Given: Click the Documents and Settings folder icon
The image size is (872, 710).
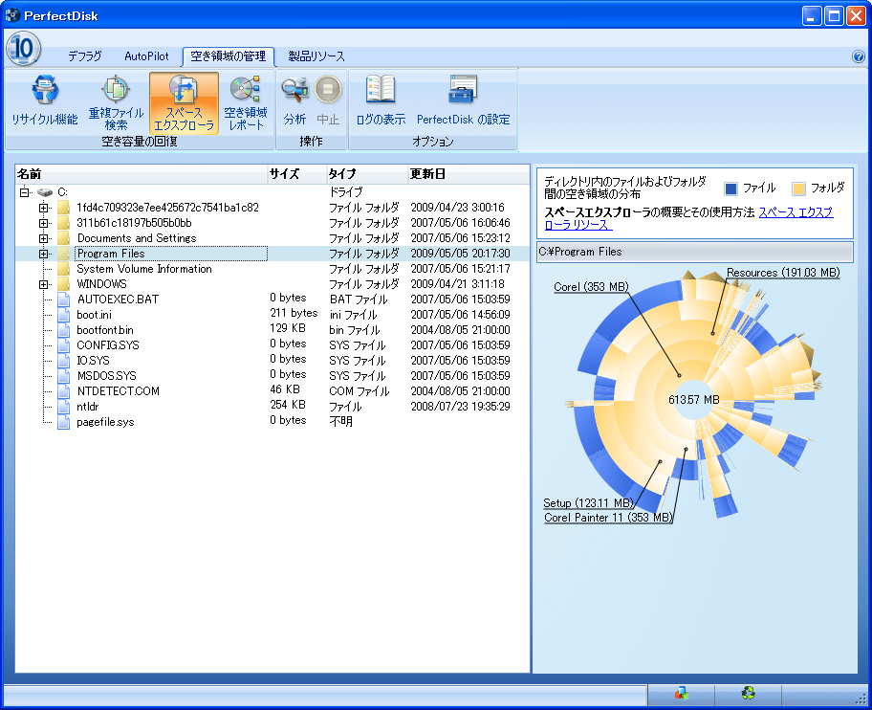Looking at the screenshot, I should (x=63, y=238).
